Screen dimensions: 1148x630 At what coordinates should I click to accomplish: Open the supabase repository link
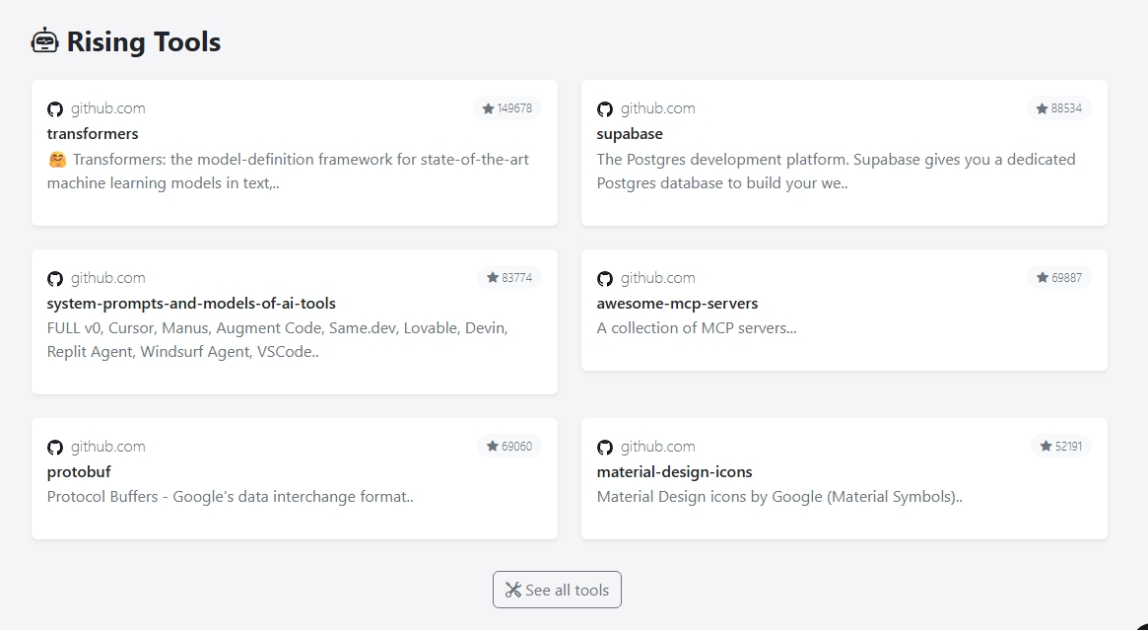click(x=630, y=133)
